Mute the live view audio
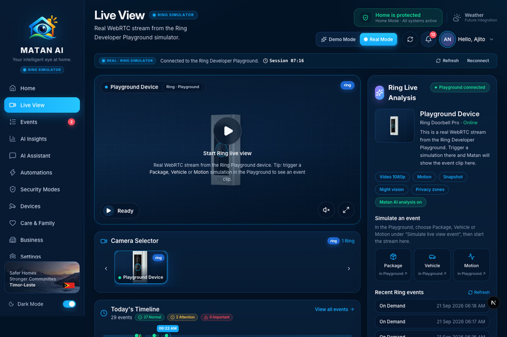The width and height of the screenshot is (507, 337). (326, 210)
